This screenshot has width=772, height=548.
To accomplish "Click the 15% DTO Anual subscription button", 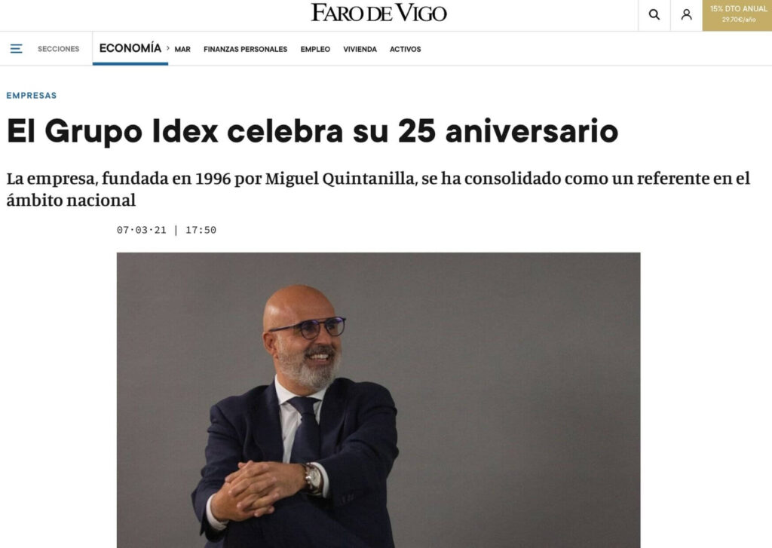I will (x=737, y=15).
